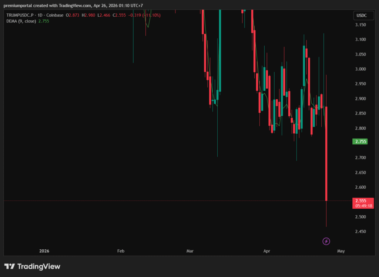Click the purple lightning bolt event icon

click(326, 241)
